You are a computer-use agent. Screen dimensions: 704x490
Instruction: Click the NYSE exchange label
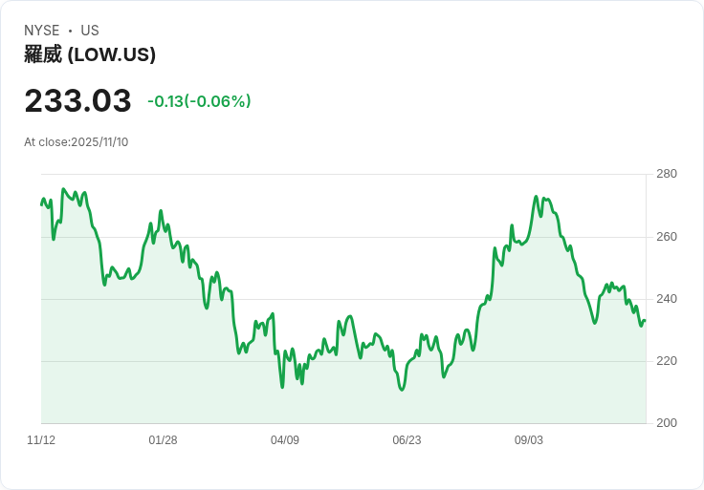click(42, 31)
